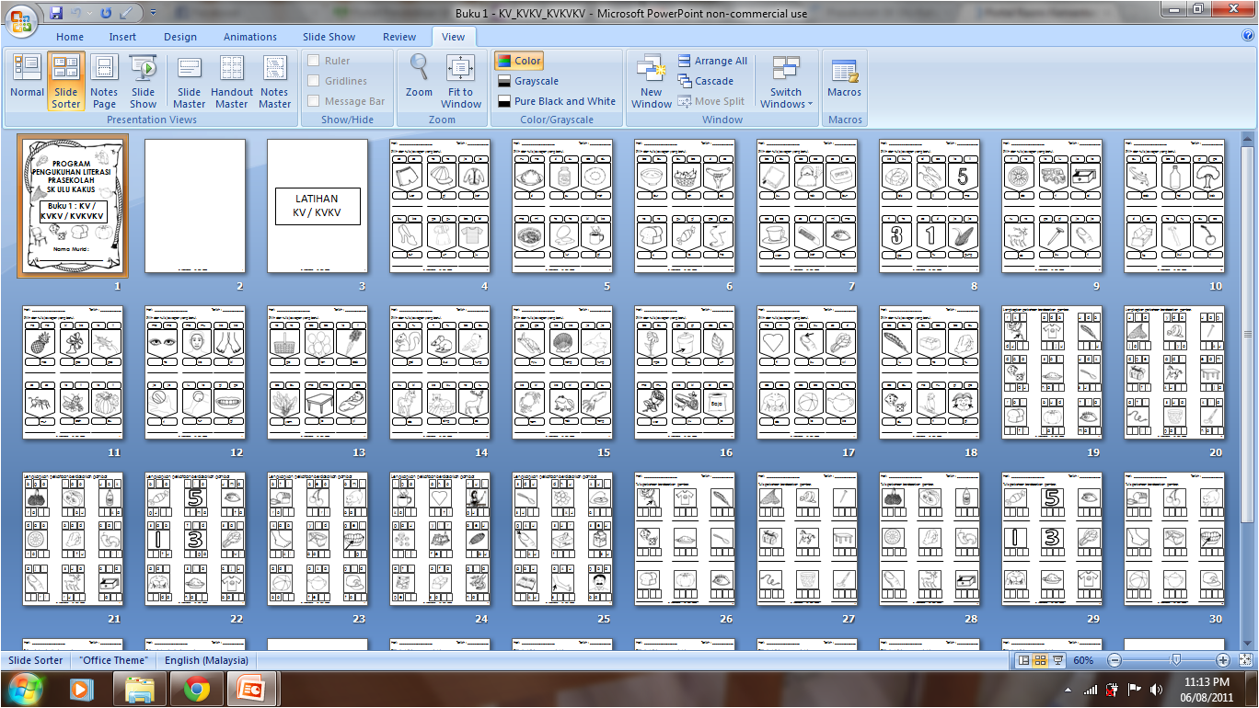Cascade the open windows
1259x708 pixels.
pyautogui.click(x=706, y=81)
